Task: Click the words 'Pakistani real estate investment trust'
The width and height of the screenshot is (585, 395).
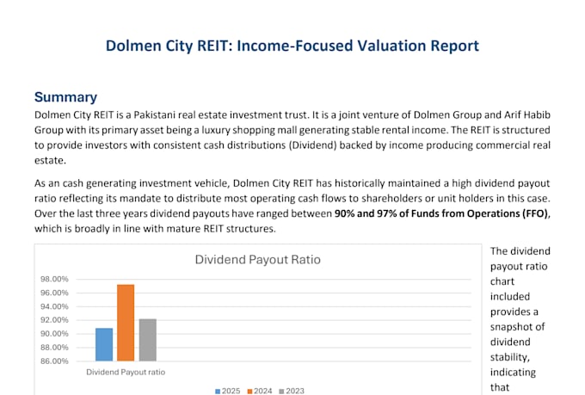Action: [x=221, y=114]
